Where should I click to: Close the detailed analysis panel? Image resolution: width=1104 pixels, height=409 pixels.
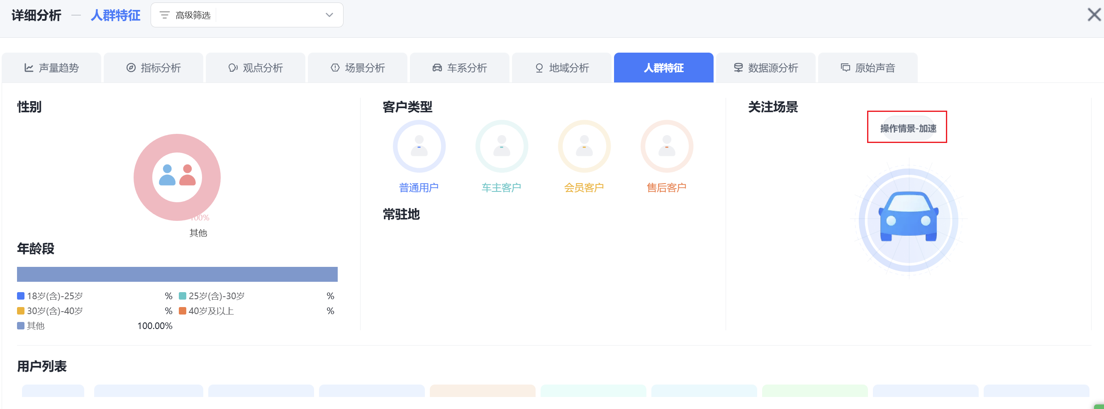point(1093,15)
